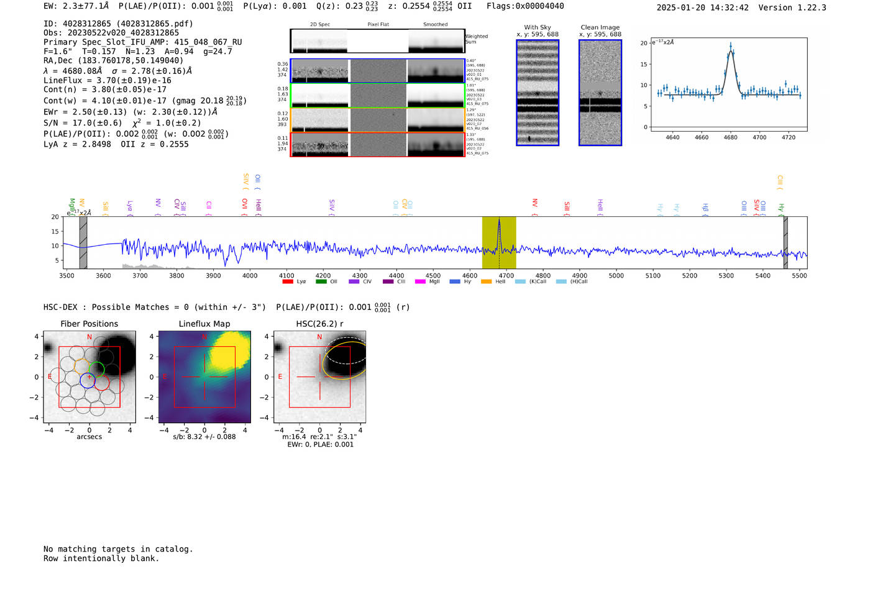This screenshot has height=592, width=870.
Task: Click the green fiber circle in Fiber Positions
Action: click(x=96, y=370)
